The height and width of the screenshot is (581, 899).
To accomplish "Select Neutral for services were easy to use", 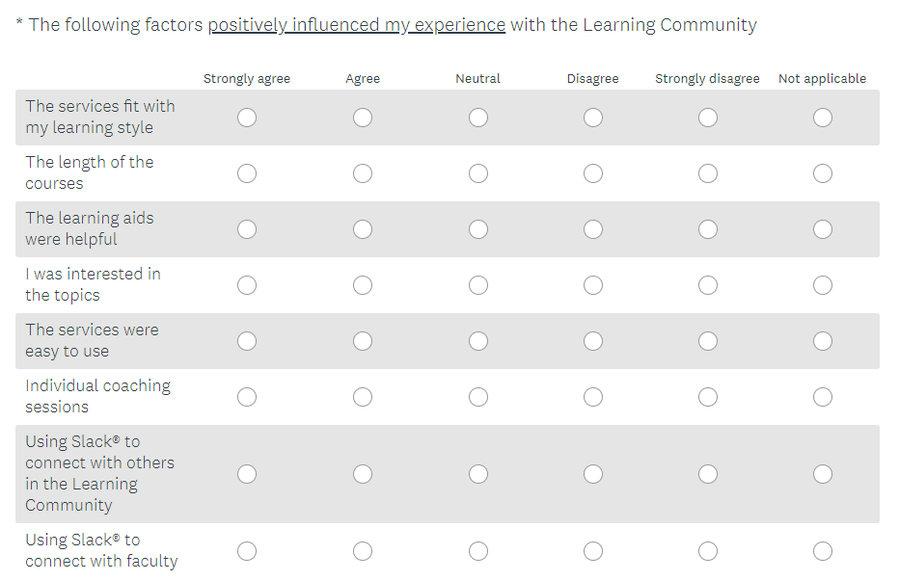I will pyautogui.click(x=478, y=341).
